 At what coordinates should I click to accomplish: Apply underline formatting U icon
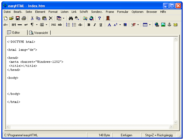(101, 25)
